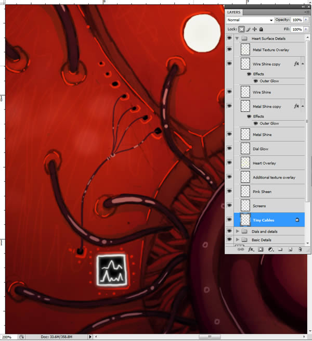Hide the Pink Sheen layer
This screenshot has height=341, width=312.
tap(229, 191)
